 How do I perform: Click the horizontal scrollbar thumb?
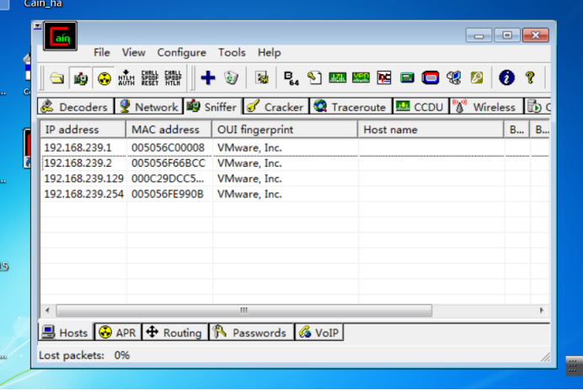click(244, 310)
